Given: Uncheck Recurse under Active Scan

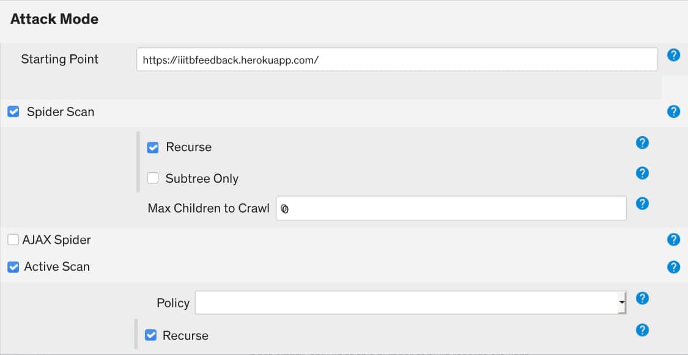Looking at the screenshot, I should (150, 335).
